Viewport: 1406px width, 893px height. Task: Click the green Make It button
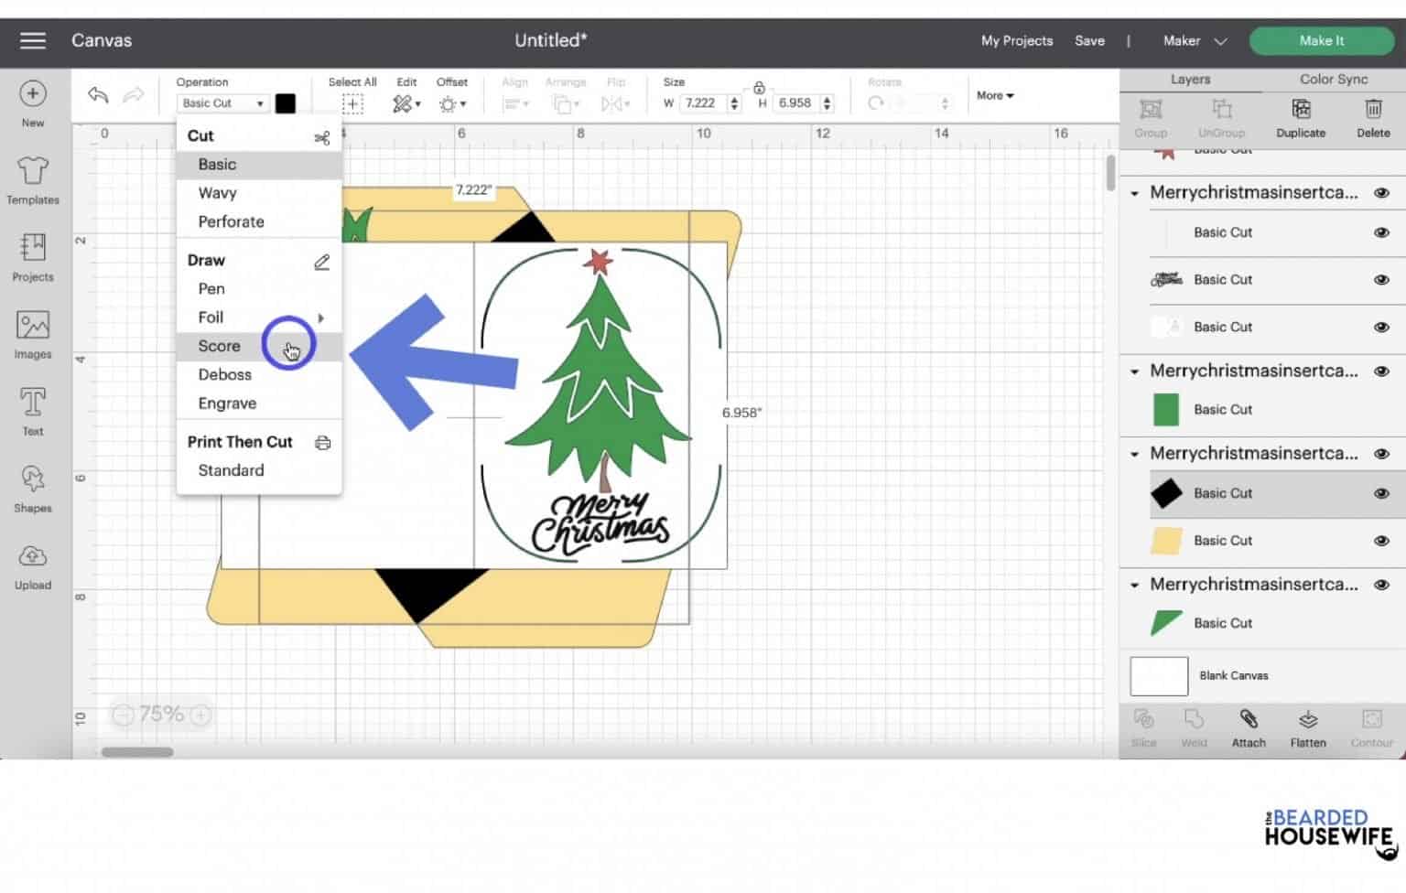click(x=1322, y=40)
